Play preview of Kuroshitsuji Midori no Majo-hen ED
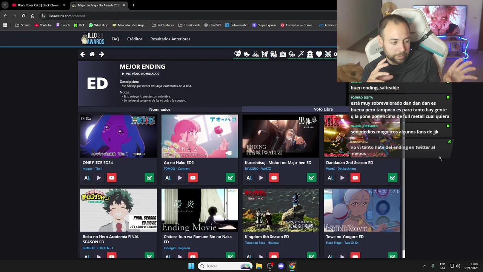This screenshot has height=272, width=483. (x=261, y=178)
